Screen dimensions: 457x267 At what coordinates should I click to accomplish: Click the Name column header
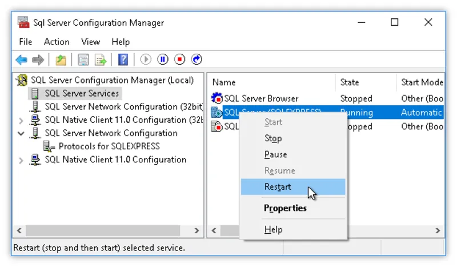pos(224,82)
